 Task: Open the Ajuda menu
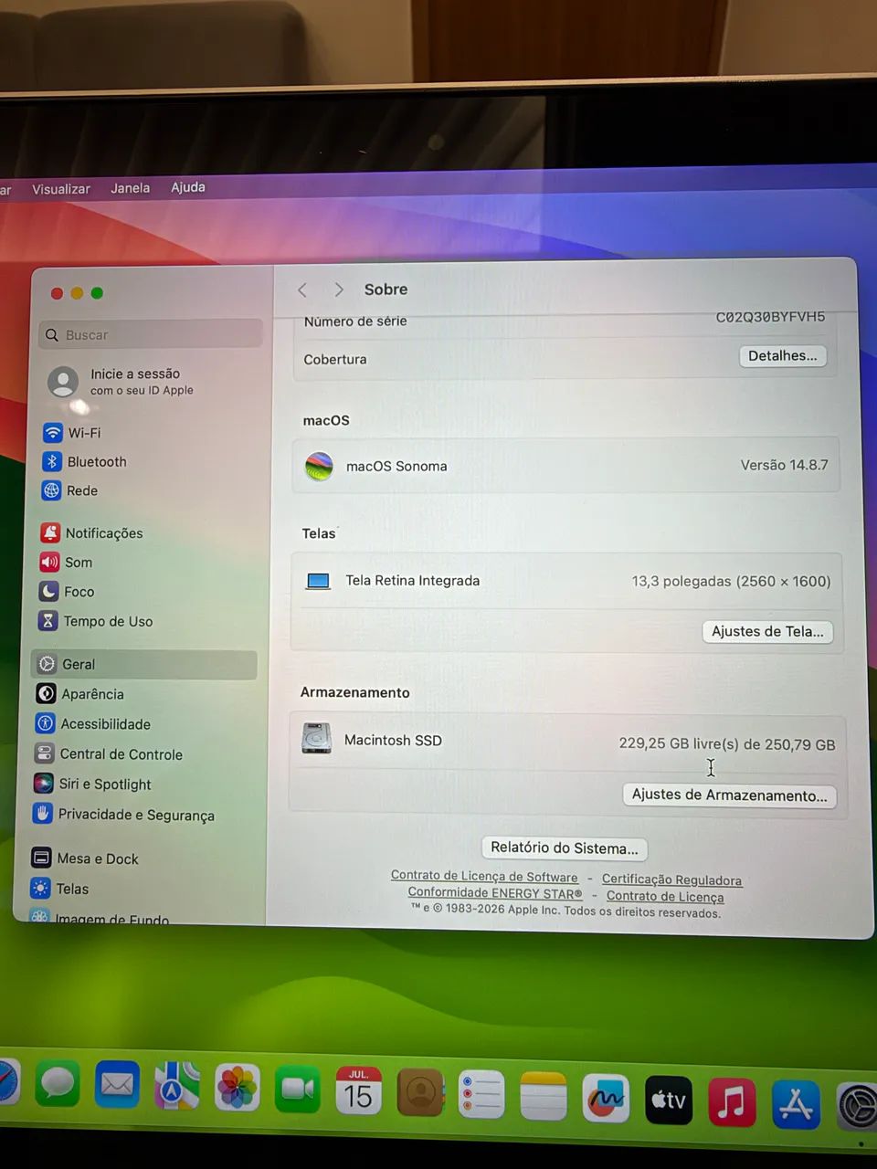pyautogui.click(x=188, y=187)
